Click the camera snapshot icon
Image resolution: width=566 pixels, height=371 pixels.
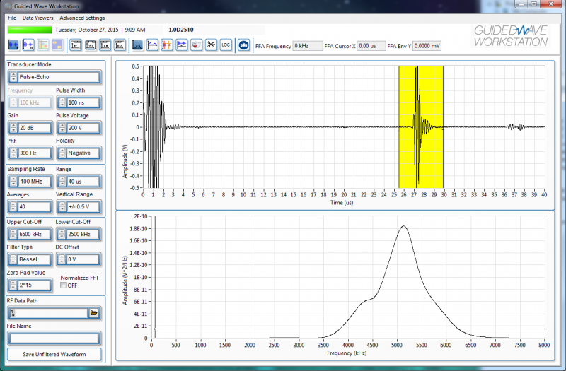pos(243,45)
